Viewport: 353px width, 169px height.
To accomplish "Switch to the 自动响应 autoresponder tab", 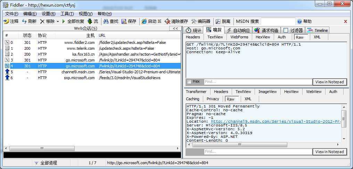I will (x=238, y=30).
